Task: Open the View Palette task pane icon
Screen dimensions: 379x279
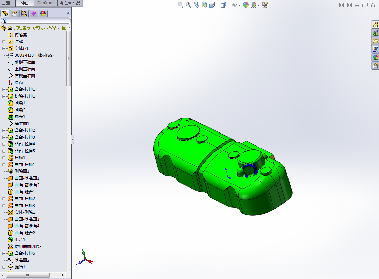Action: click(375, 49)
